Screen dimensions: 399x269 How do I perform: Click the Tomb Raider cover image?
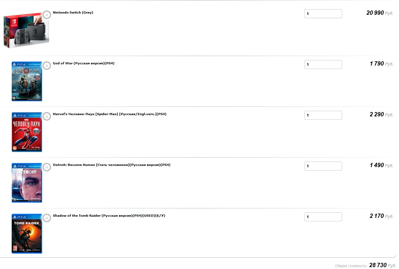[x=27, y=234]
